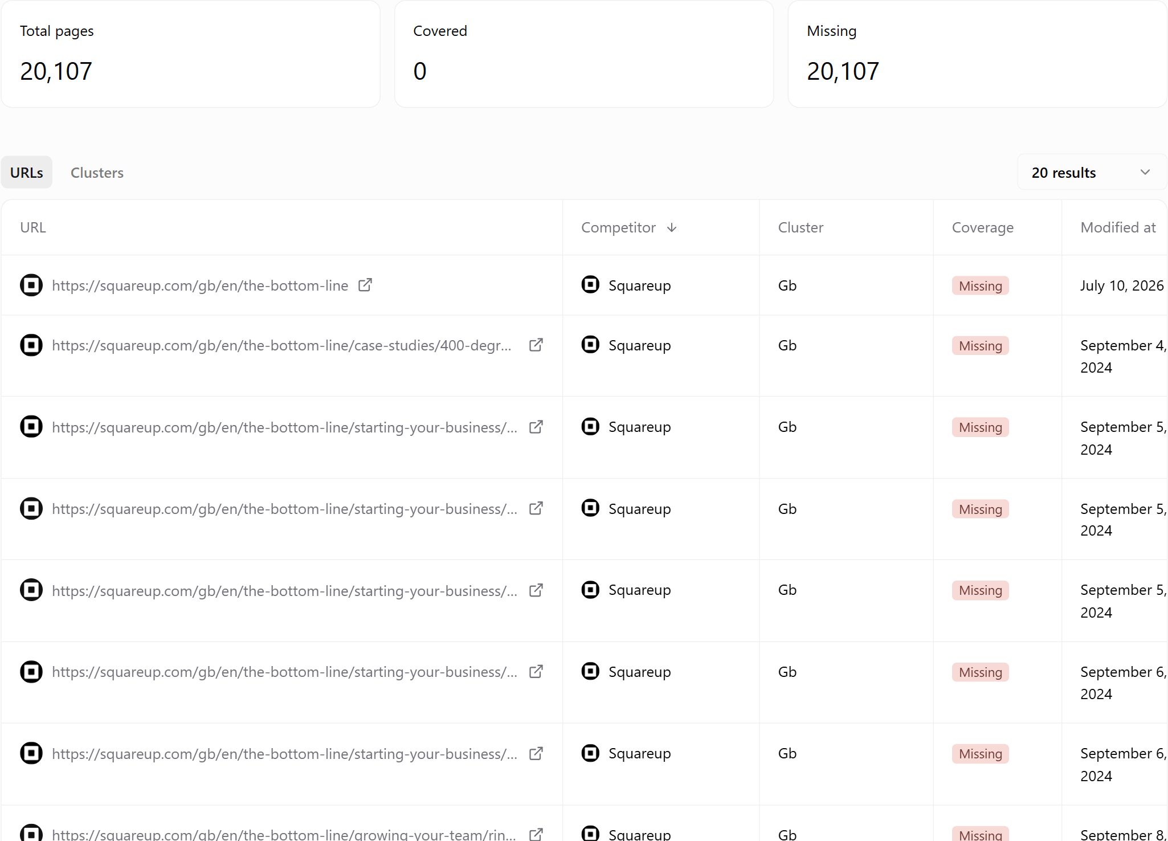Click the URL column header
The height and width of the screenshot is (841, 1168).
33,227
